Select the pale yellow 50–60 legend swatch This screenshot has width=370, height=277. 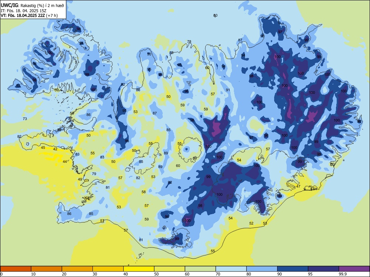[169, 269]
